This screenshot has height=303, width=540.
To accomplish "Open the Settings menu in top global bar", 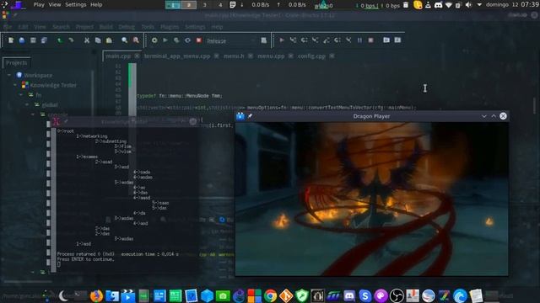I will (76, 5).
